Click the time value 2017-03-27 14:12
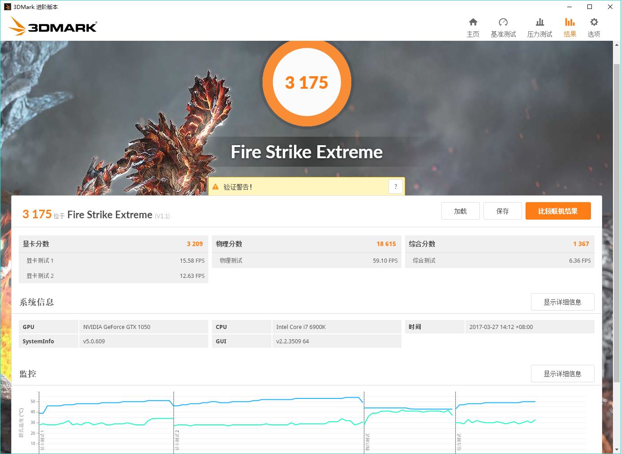 point(501,327)
